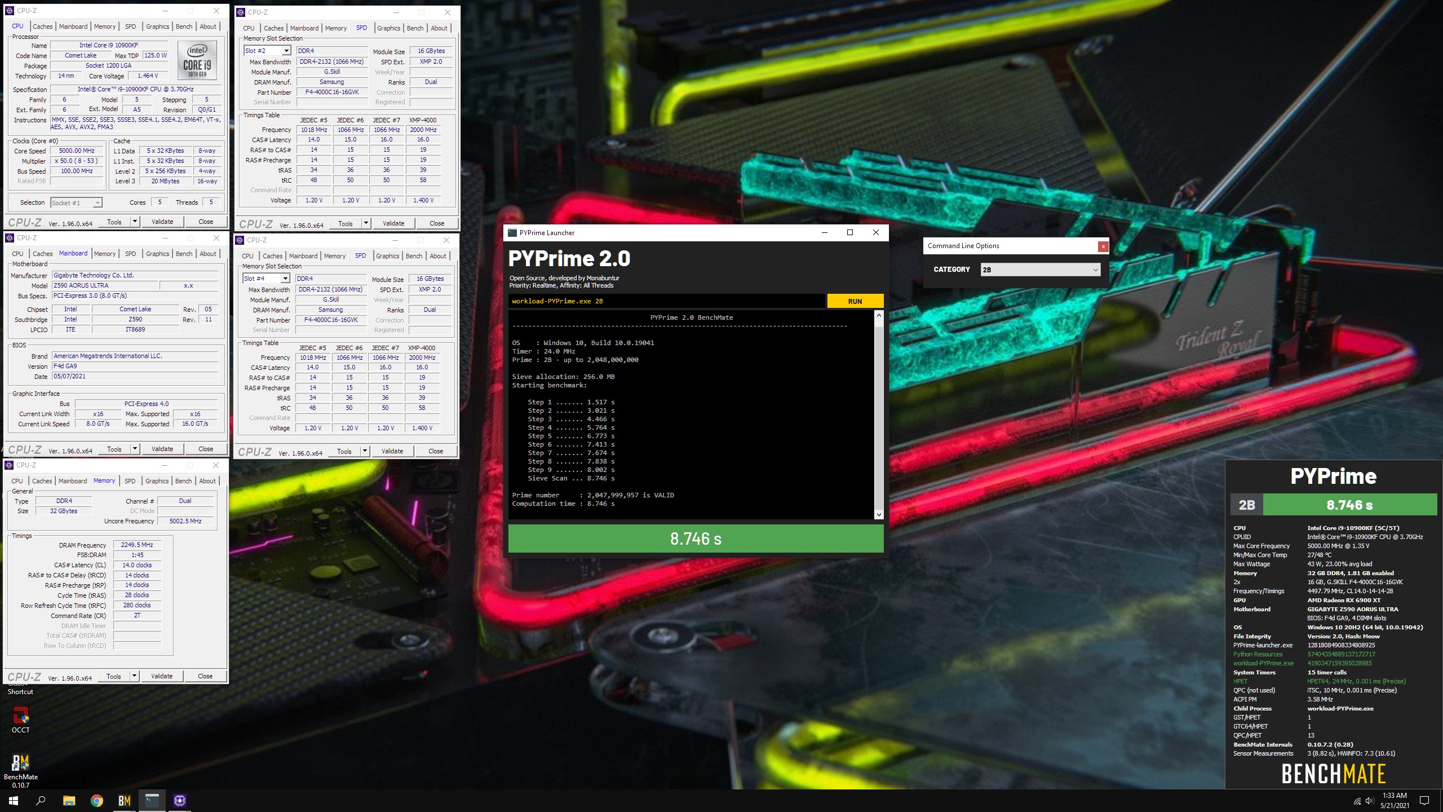Open Tools arrow in Slot #2 SPD window
1443x812 pixels.
click(366, 223)
